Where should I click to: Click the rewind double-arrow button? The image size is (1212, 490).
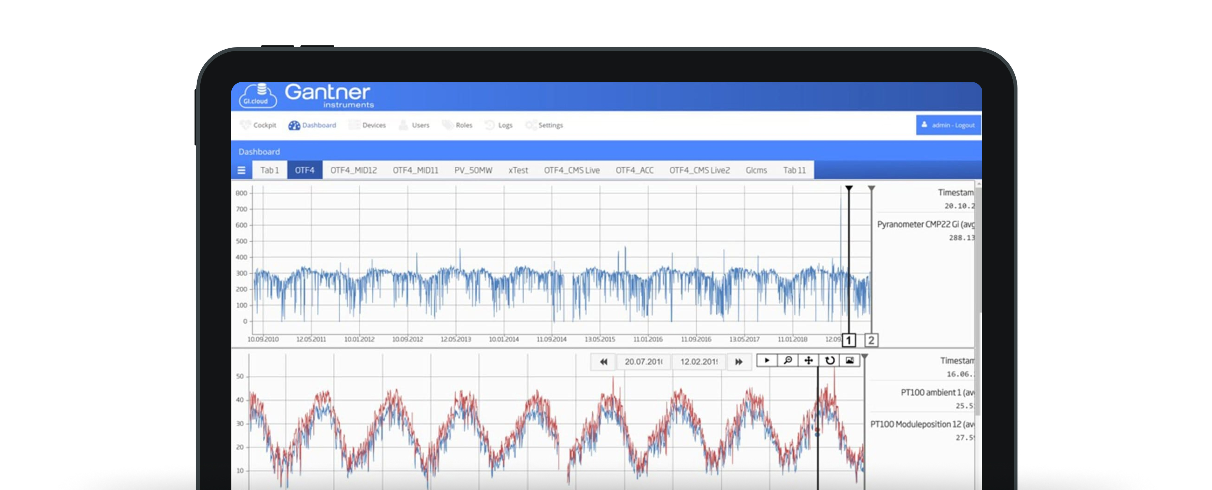[603, 362]
